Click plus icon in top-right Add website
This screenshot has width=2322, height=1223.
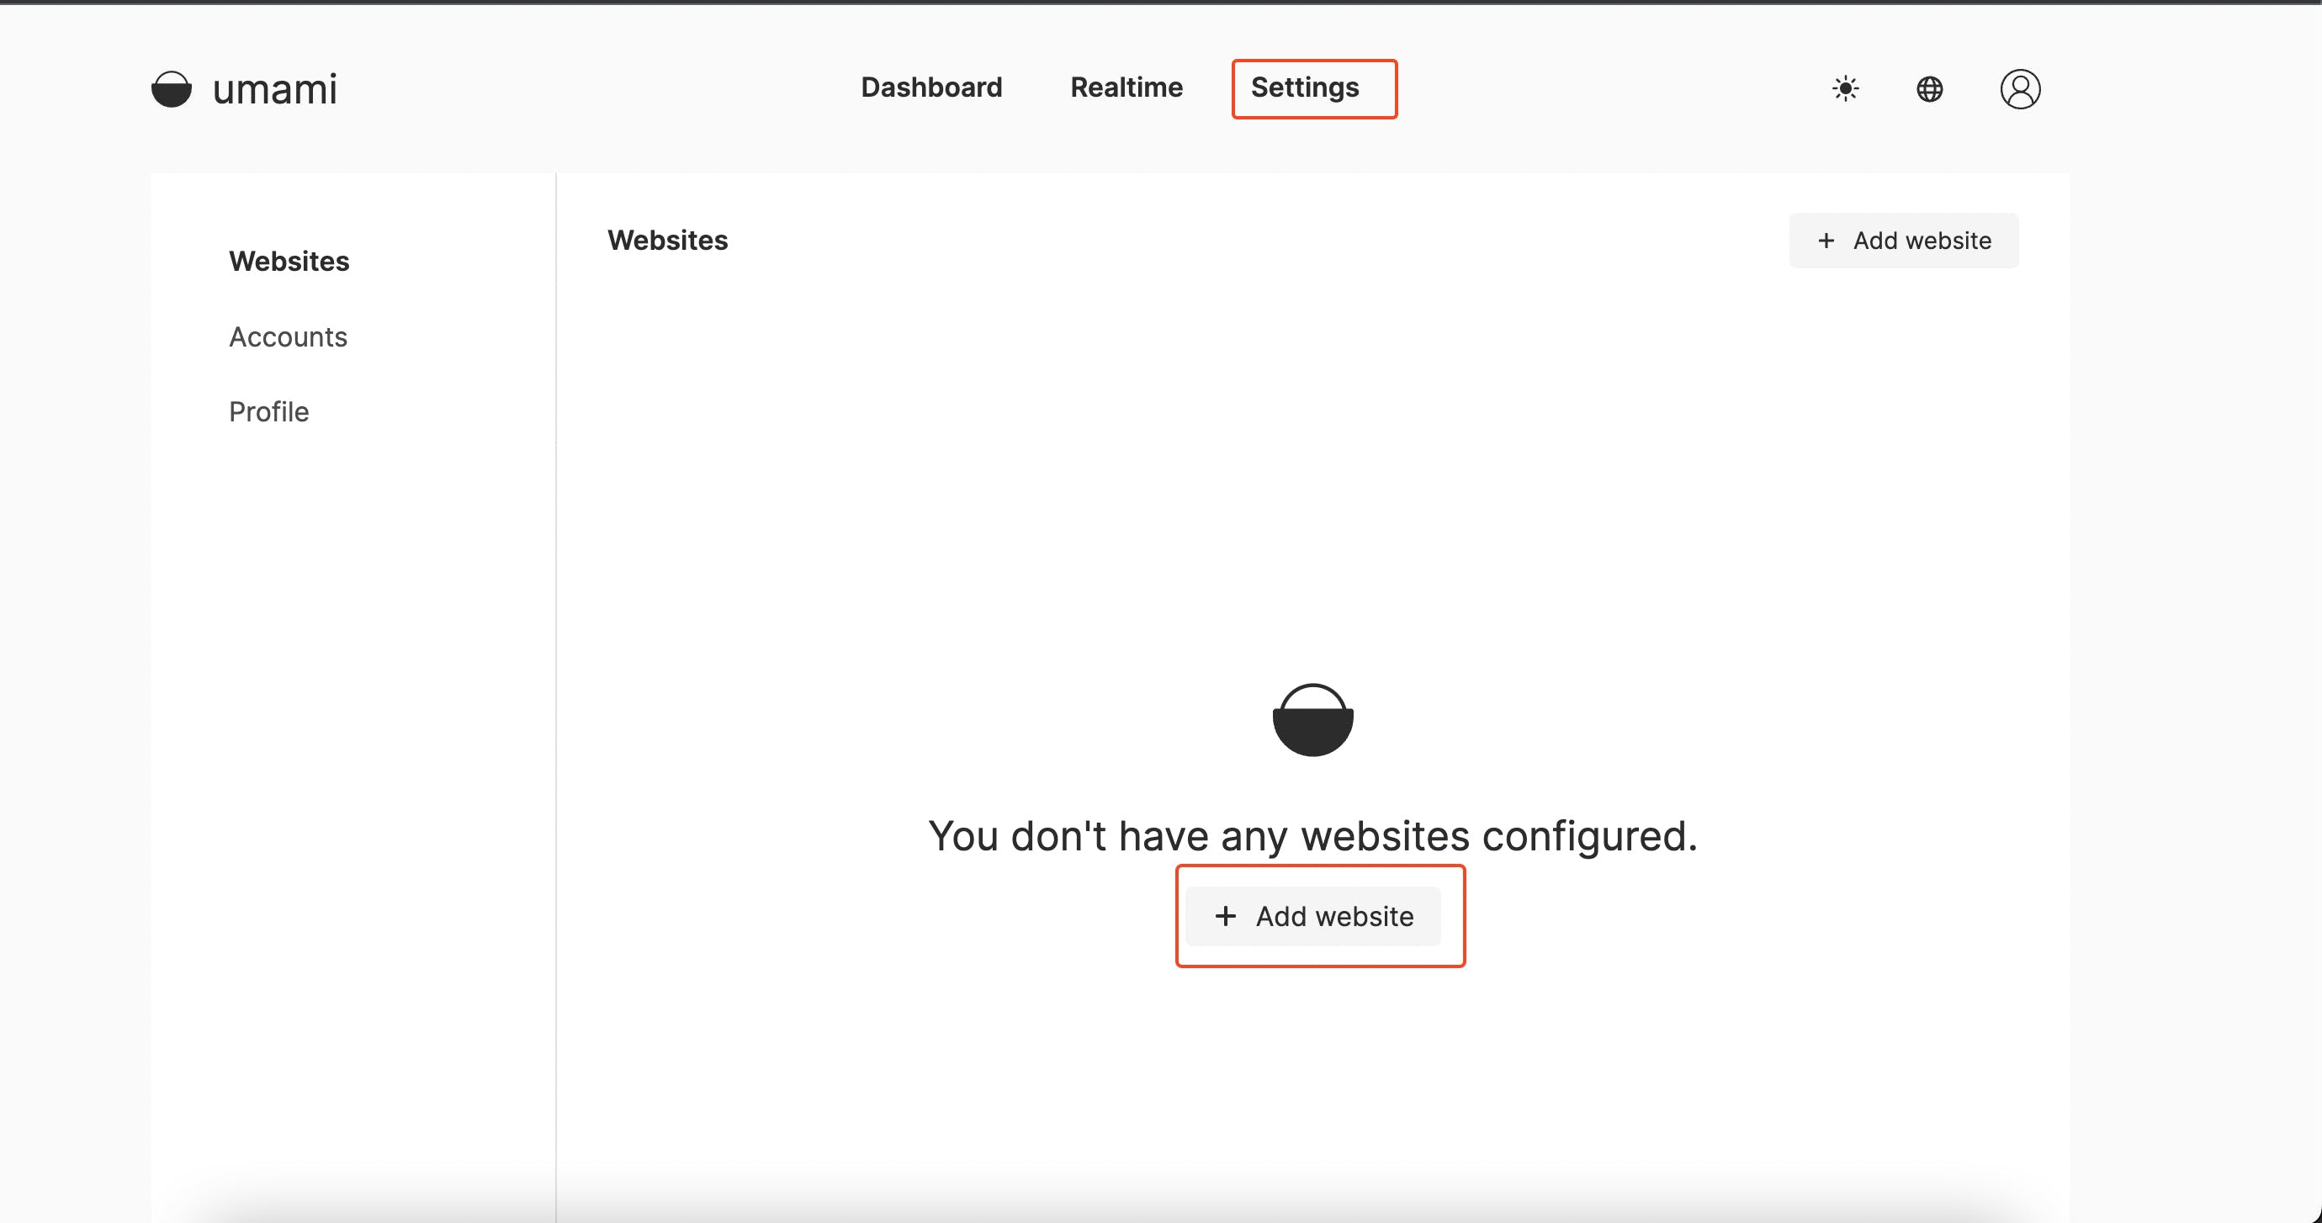1826,241
